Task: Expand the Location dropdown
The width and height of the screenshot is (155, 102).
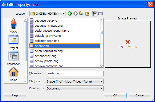Action: pyautogui.click(x=63, y=13)
